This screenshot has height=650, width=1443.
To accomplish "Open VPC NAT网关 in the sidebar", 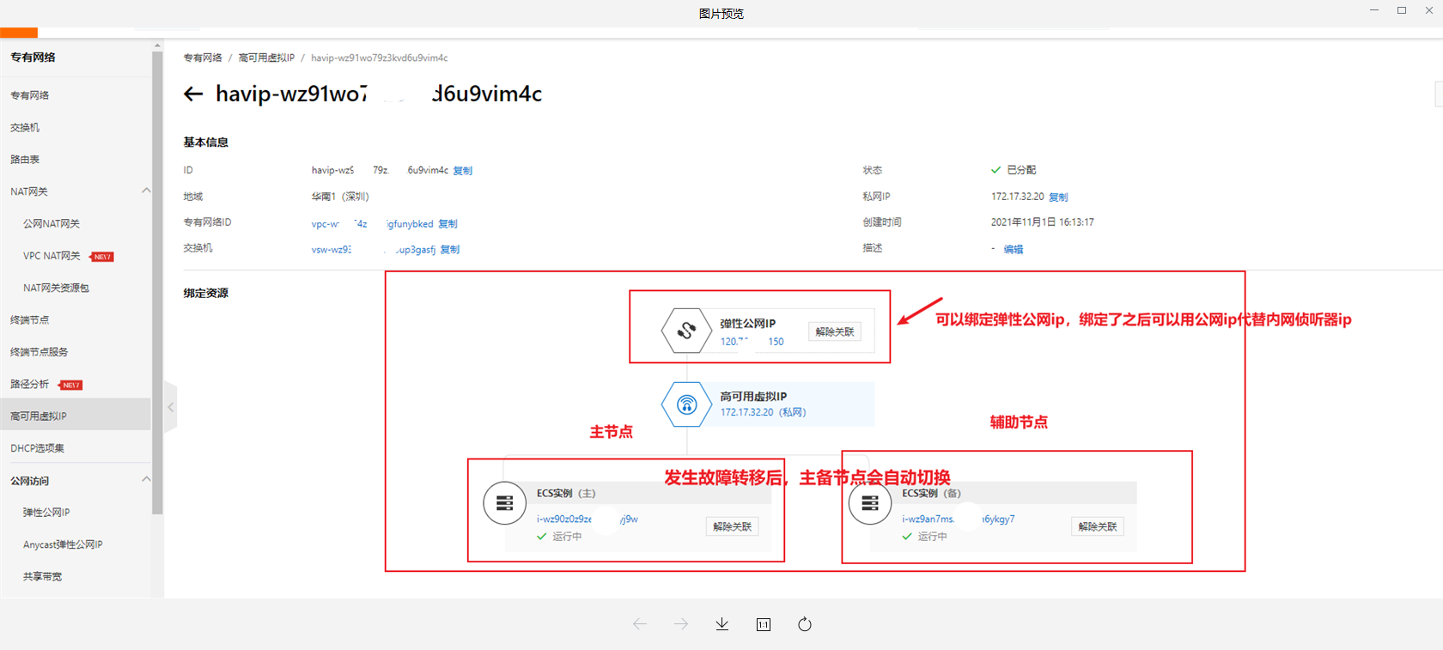I will (52, 256).
